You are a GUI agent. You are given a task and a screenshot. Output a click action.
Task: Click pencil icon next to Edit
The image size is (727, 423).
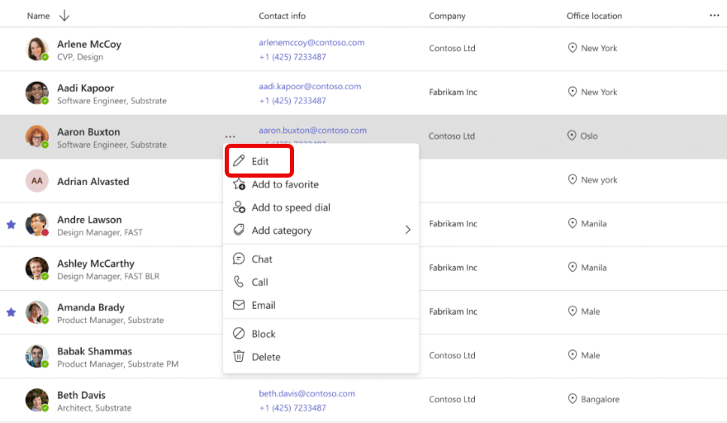pyautogui.click(x=239, y=161)
